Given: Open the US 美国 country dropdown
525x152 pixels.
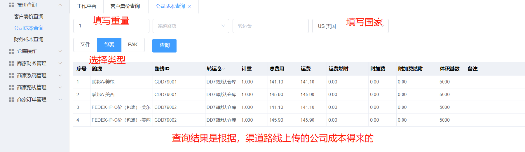Looking at the screenshot, I should click(350, 26).
